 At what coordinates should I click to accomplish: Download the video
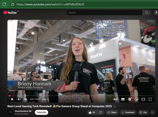[128, 112]
